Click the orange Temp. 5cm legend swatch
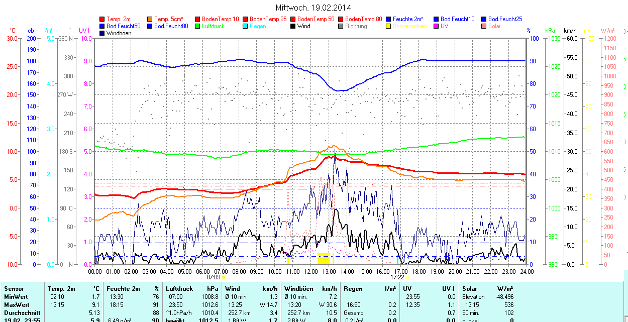This screenshot has width=628, height=322. 150,19
